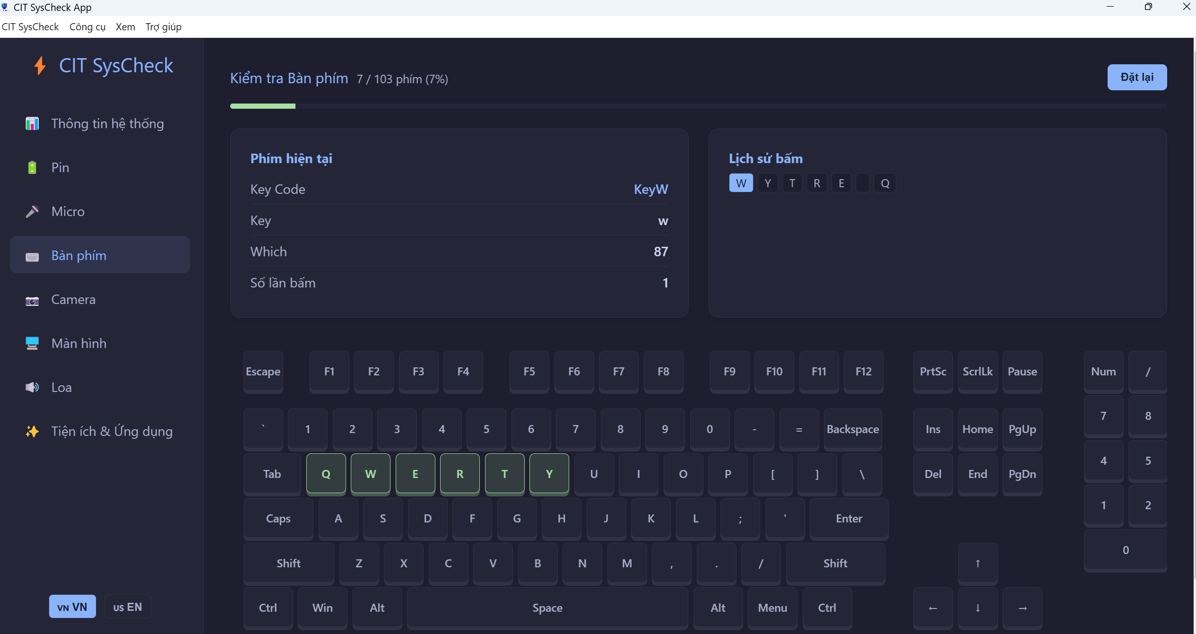The width and height of the screenshot is (1196, 634).
Task: Click the keyboard test progress bar
Action: tap(698, 106)
